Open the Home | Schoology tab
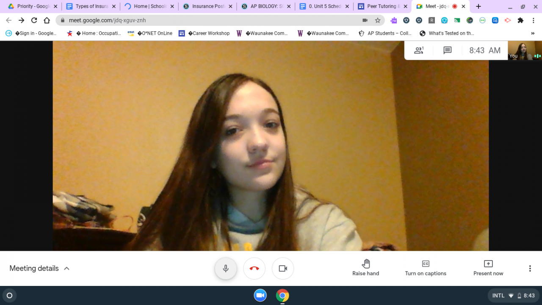This screenshot has width=542, height=305. (x=148, y=6)
